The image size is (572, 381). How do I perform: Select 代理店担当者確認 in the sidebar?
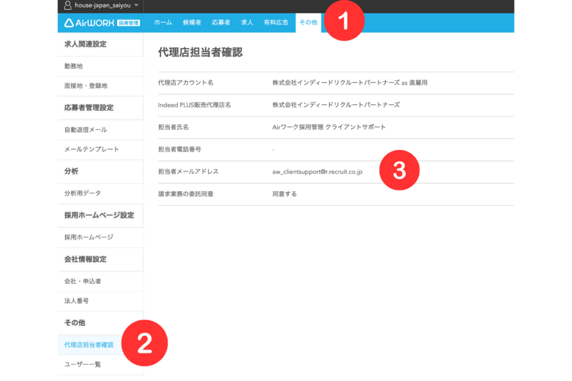(x=89, y=345)
